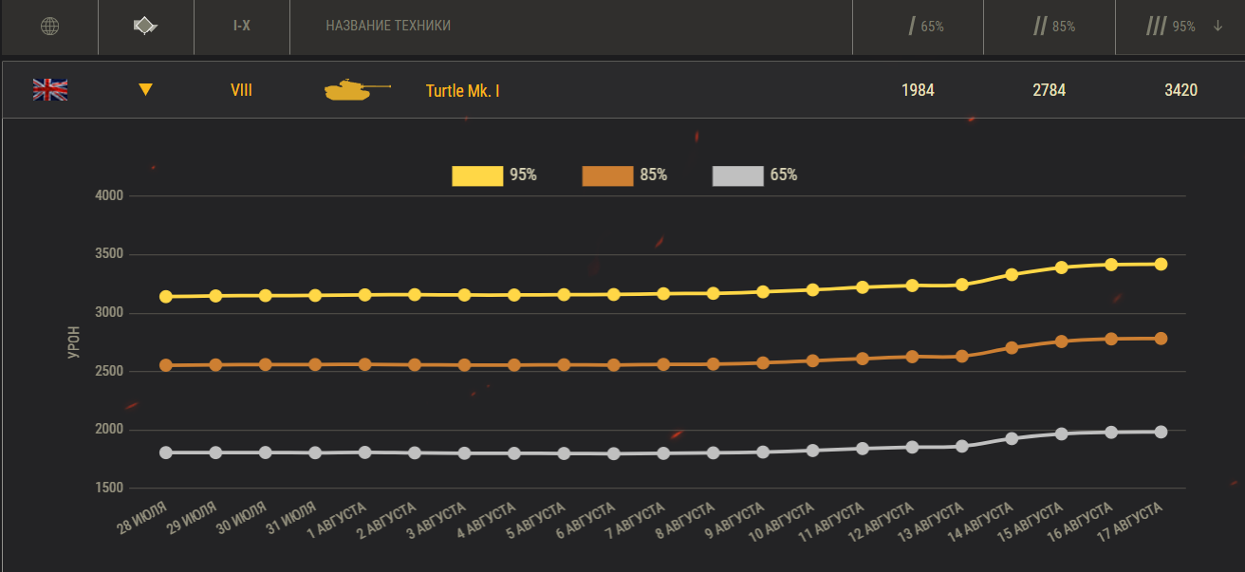Click the 65% point on 13 августа

point(962,446)
